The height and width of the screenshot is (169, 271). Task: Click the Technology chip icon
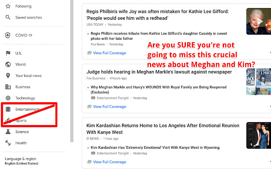pyautogui.click(x=8, y=98)
